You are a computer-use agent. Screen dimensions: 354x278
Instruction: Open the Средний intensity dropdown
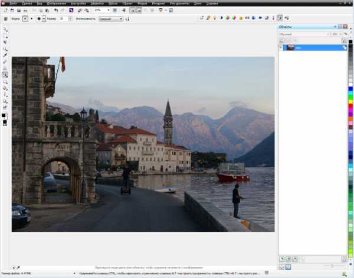[121, 18]
